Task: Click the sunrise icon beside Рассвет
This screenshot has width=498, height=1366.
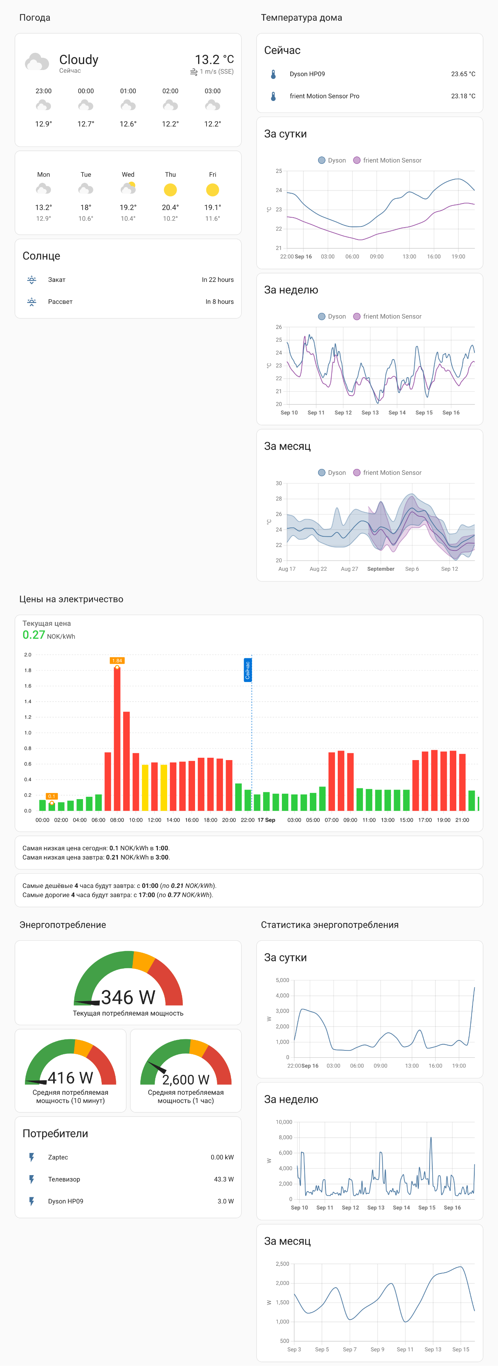Action: click(x=32, y=302)
